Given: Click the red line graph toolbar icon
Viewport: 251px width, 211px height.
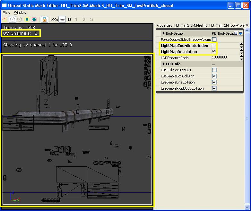Looking at the screenshot, I should tap(5, 20).
